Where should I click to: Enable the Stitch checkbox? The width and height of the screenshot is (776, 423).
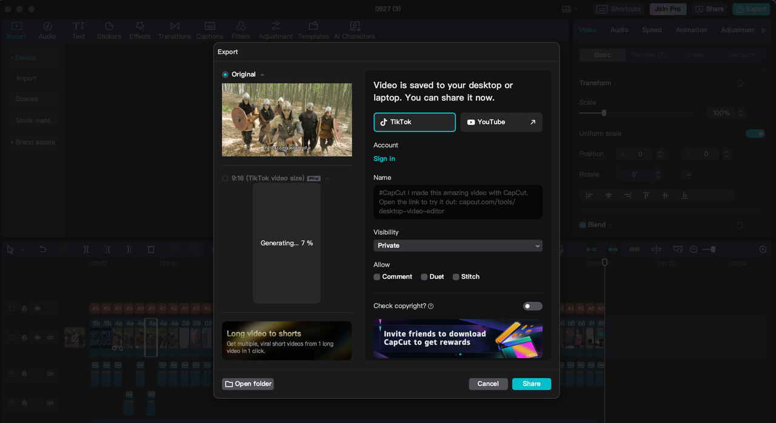click(x=456, y=277)
